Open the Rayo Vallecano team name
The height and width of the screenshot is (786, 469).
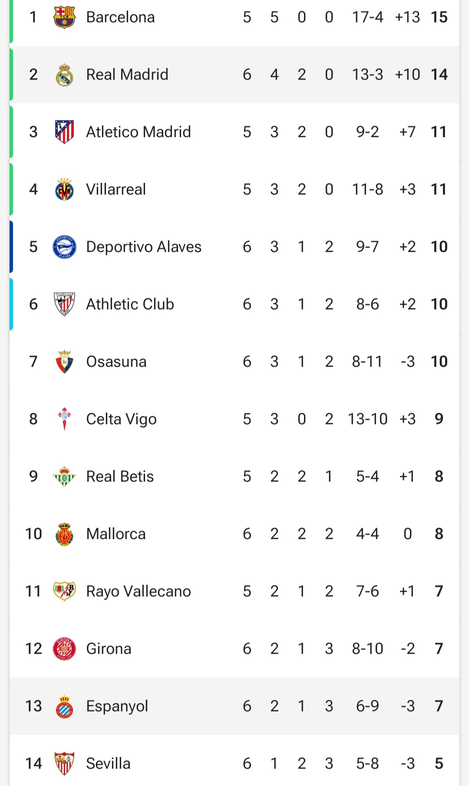tap(139, 592)
